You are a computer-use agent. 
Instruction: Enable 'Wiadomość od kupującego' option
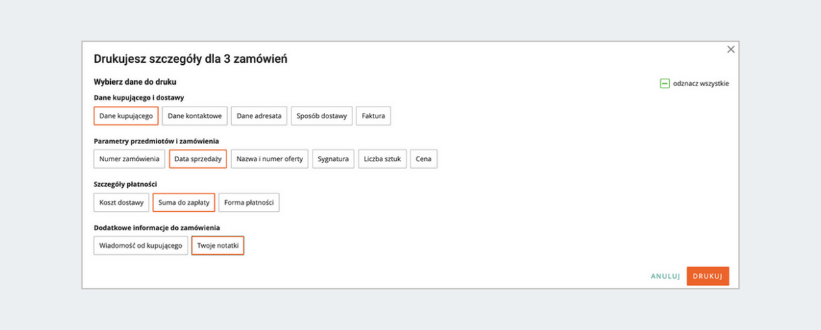[x=140, y=245]
